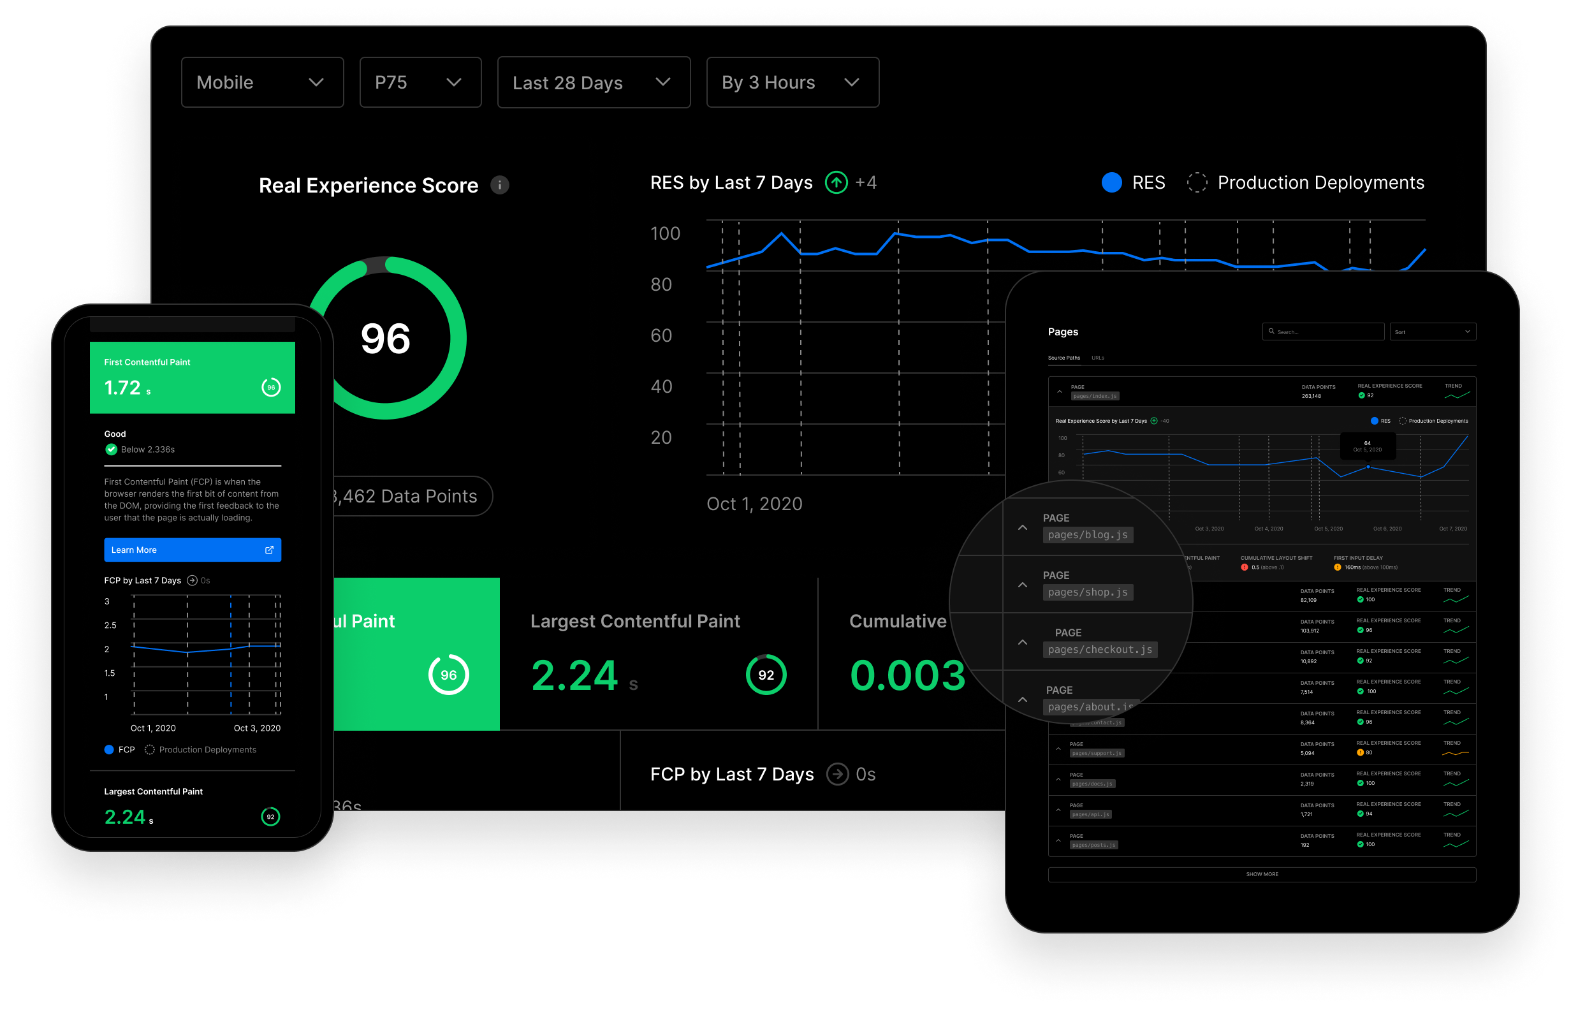Expand the pages/posts.js row chevron
1571x1010 pixels.
pos(1058,841)
